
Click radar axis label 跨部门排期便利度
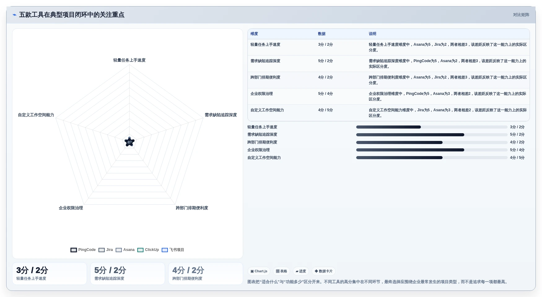tap(192, 208)
